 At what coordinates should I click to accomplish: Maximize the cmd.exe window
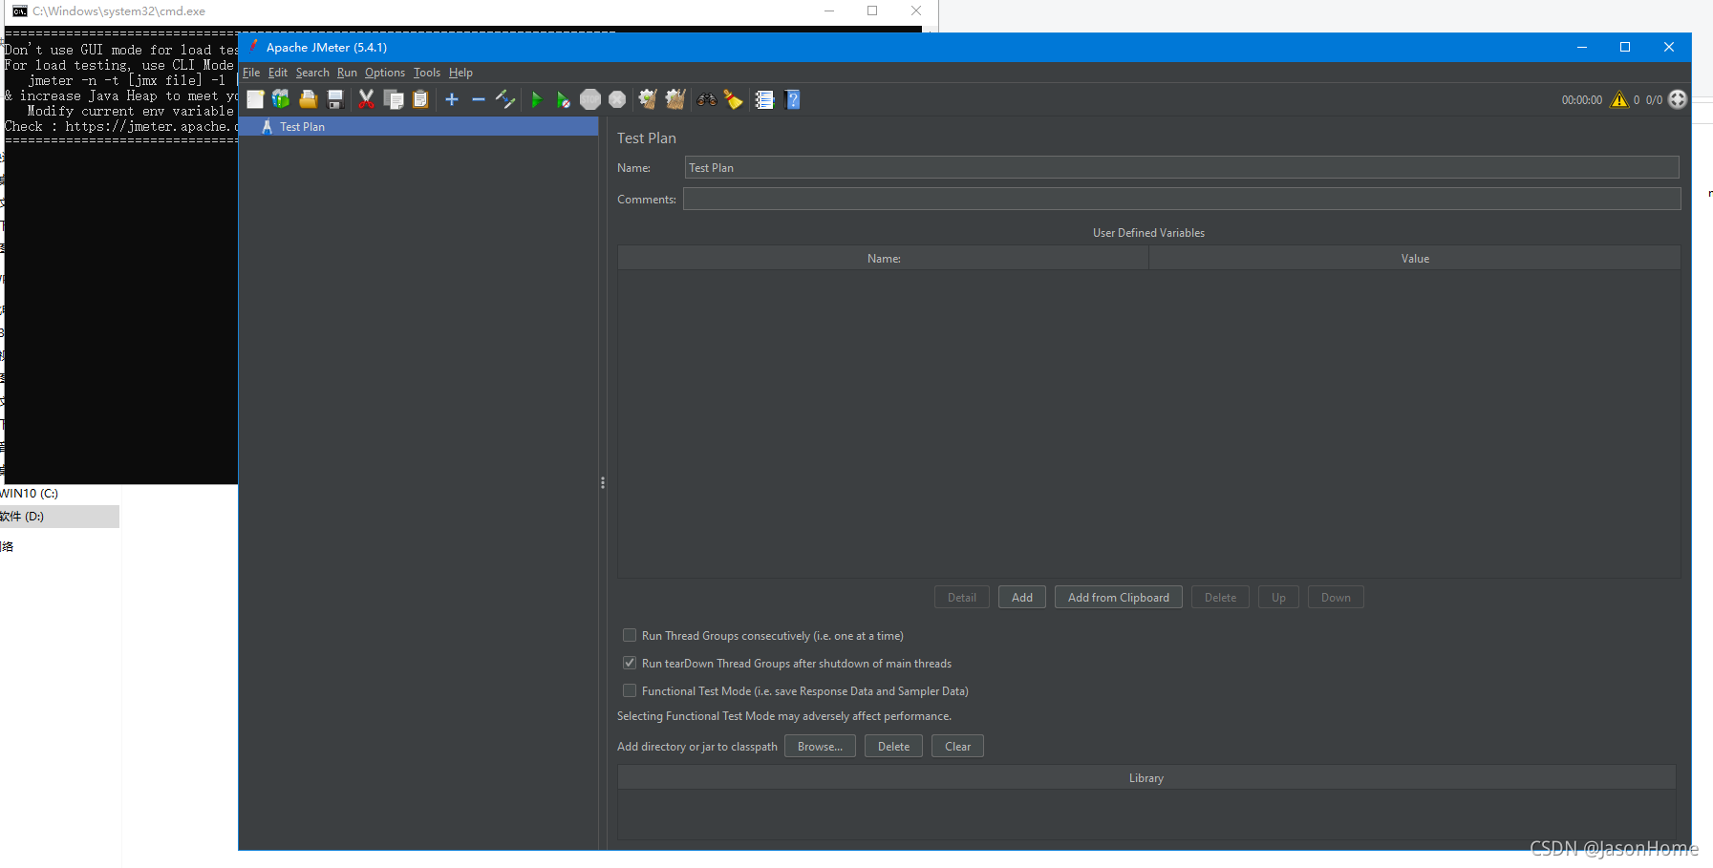point(872,11)
